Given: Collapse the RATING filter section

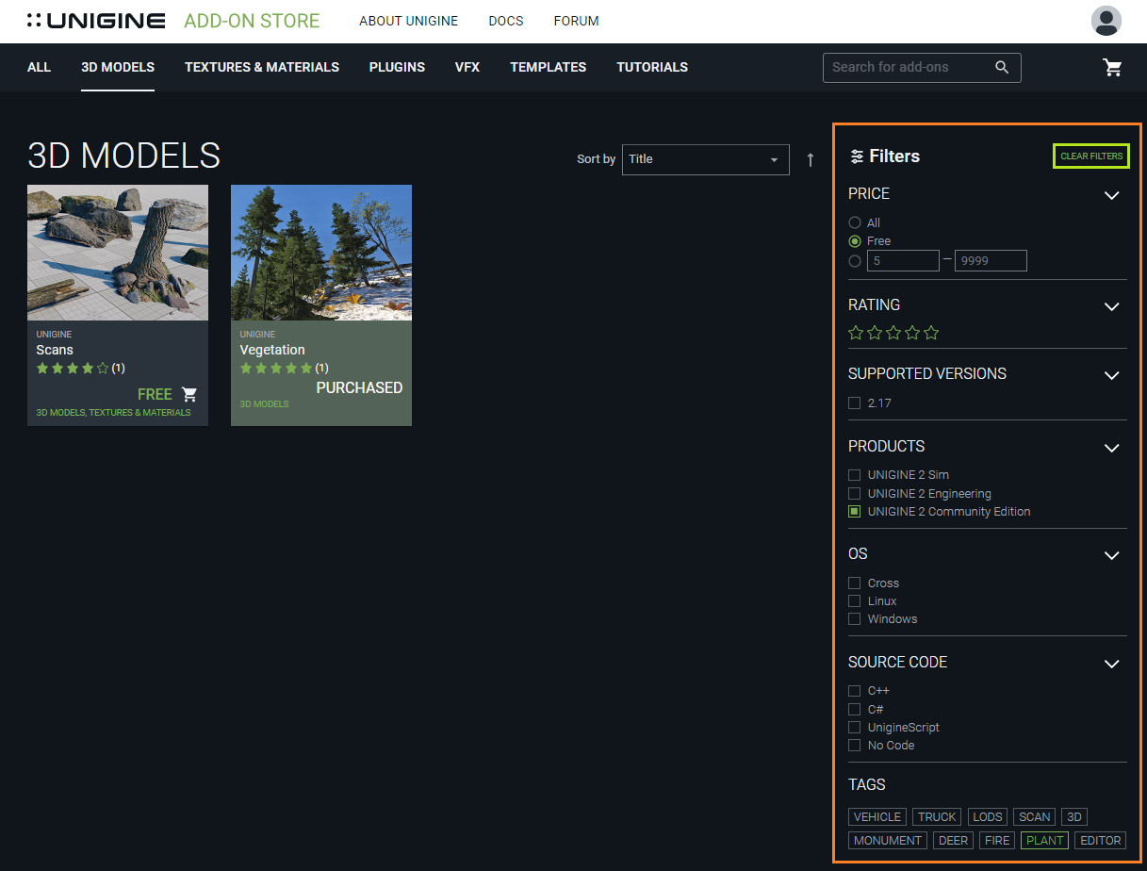Looking at the screenshot, I should [1112, 306].
